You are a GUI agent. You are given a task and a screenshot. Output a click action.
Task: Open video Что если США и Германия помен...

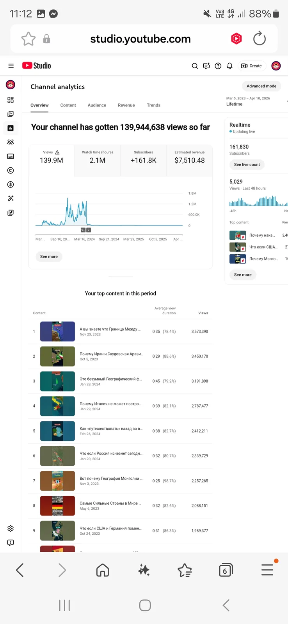pos(110,528)
